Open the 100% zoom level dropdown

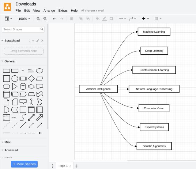pos(24,19)
